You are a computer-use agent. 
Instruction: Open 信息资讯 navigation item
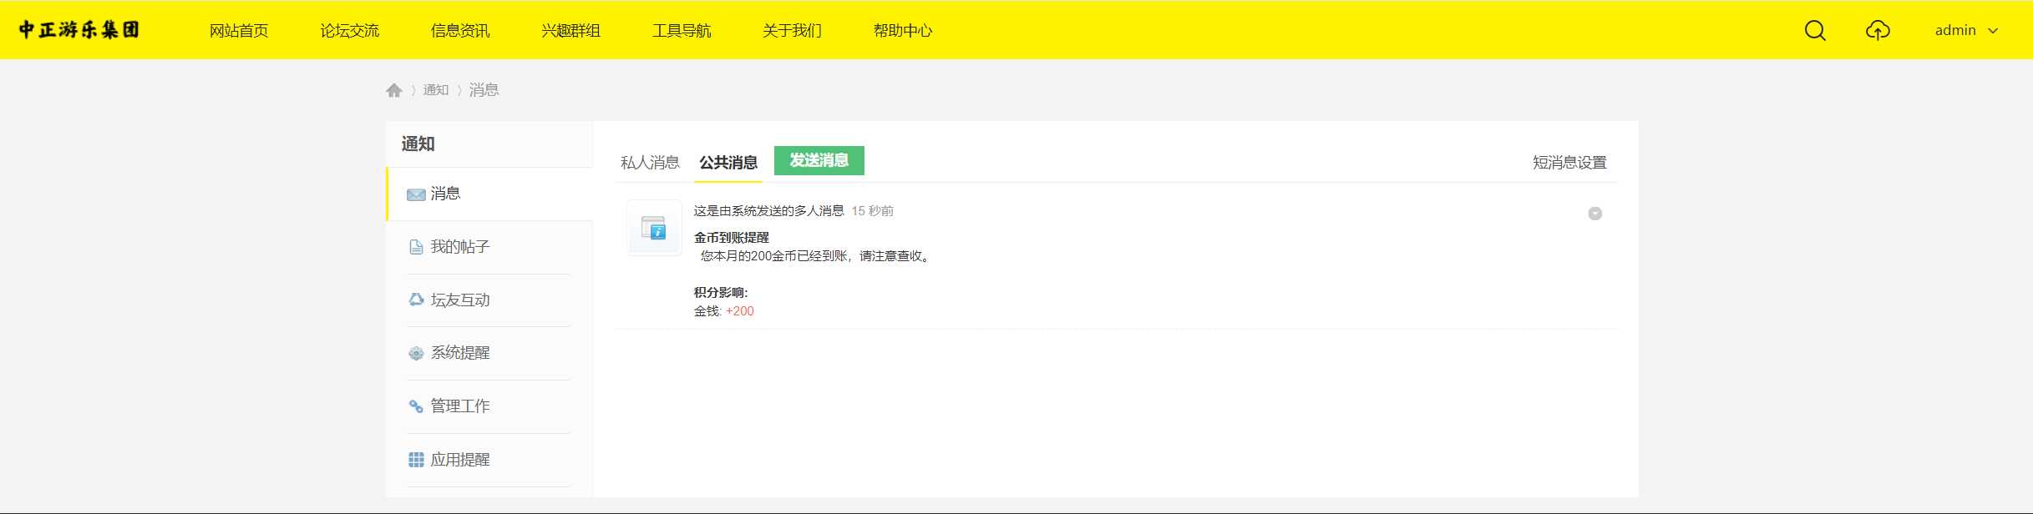460,31
